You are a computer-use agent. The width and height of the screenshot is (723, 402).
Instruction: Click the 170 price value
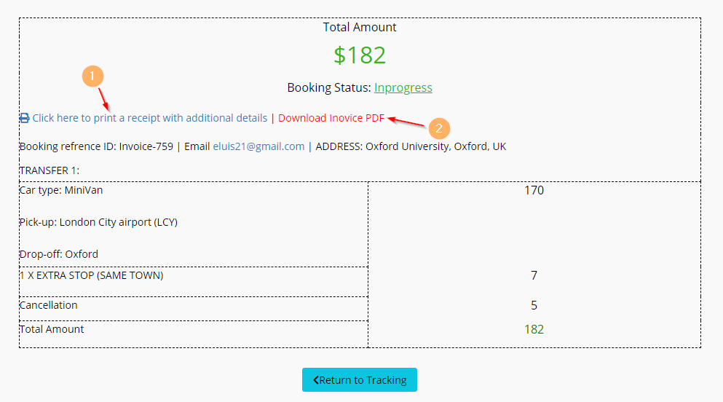tap(534, 191)
